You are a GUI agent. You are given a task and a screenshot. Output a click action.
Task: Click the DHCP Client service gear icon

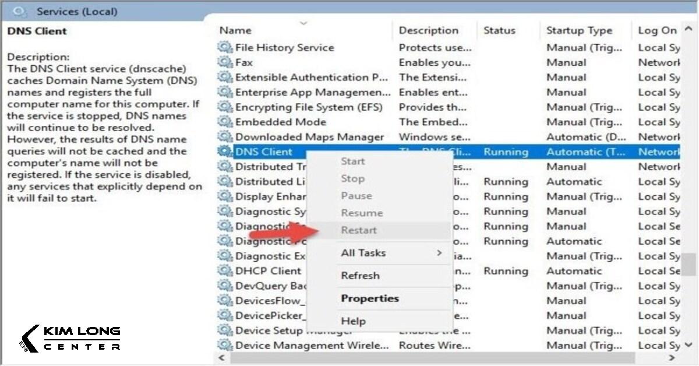tap(225, 271)
